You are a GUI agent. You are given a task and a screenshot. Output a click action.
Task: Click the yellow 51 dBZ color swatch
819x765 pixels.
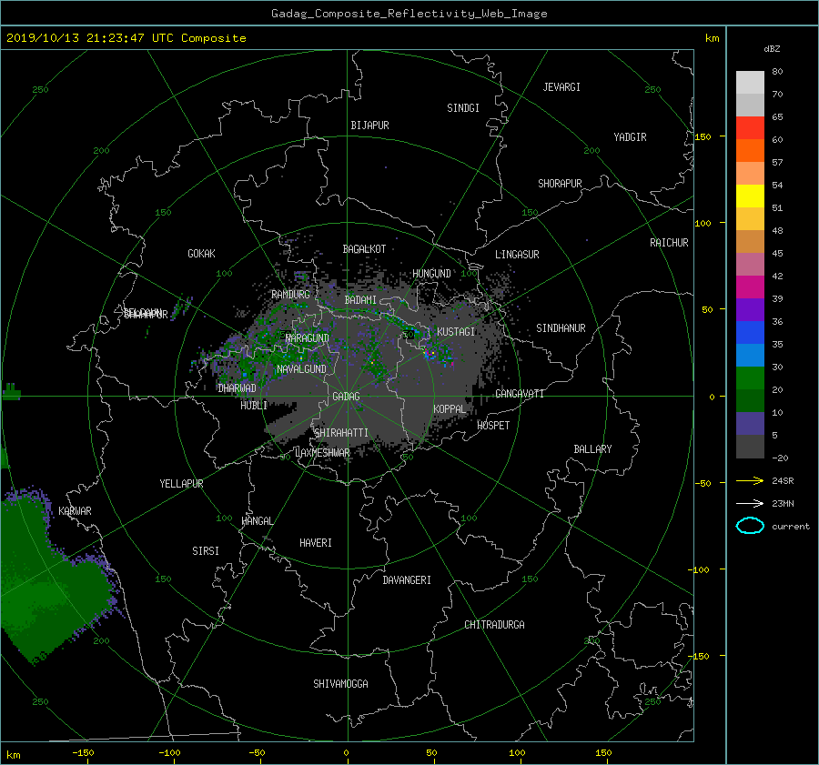click(750, 196)
